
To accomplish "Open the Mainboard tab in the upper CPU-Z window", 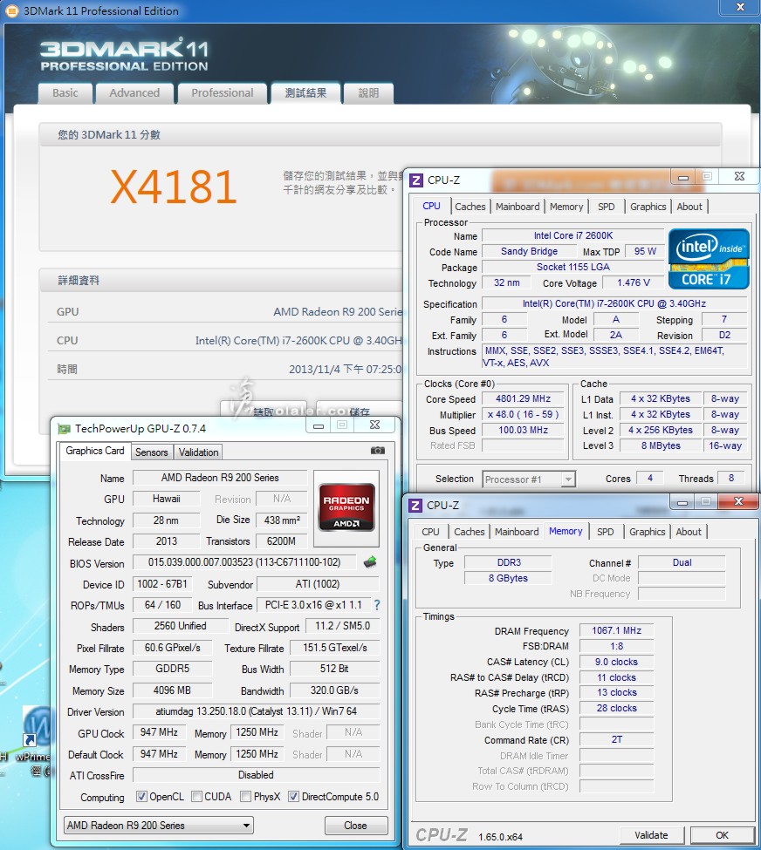I will coord(518,207).
